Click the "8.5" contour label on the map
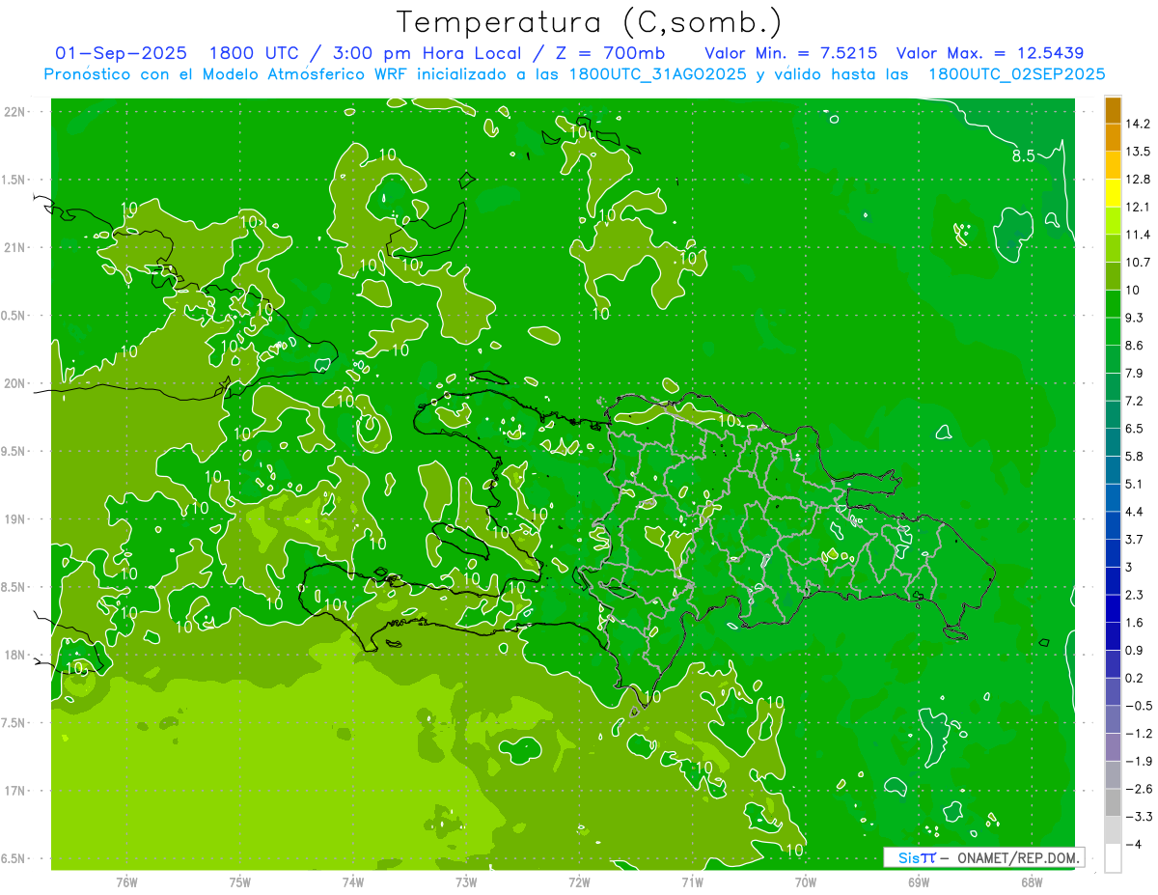The height and width of the screenshot is (895, 1158). pos(1024,155)
